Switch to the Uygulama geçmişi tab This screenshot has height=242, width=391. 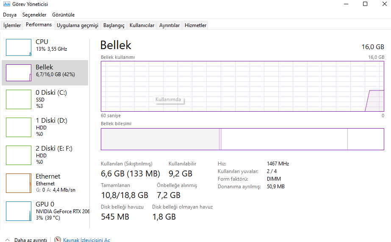(78, 25)
